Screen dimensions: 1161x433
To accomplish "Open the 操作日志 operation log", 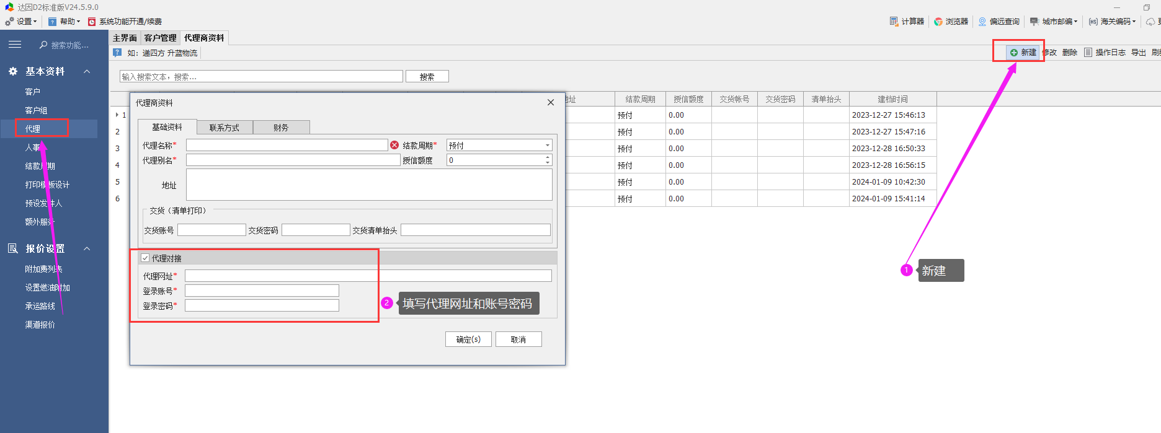I will (1105, 53).
